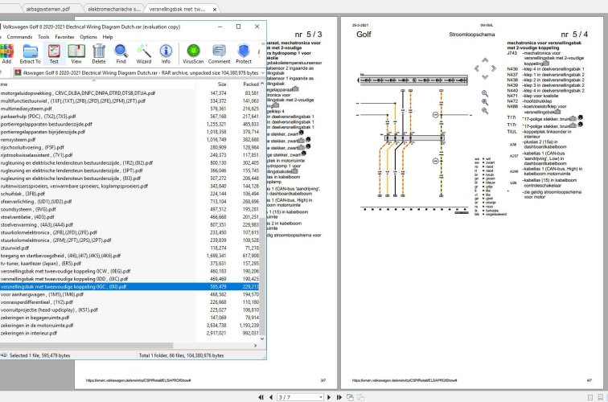Go to previous page in PDF viewer

[x=271, y=397]
